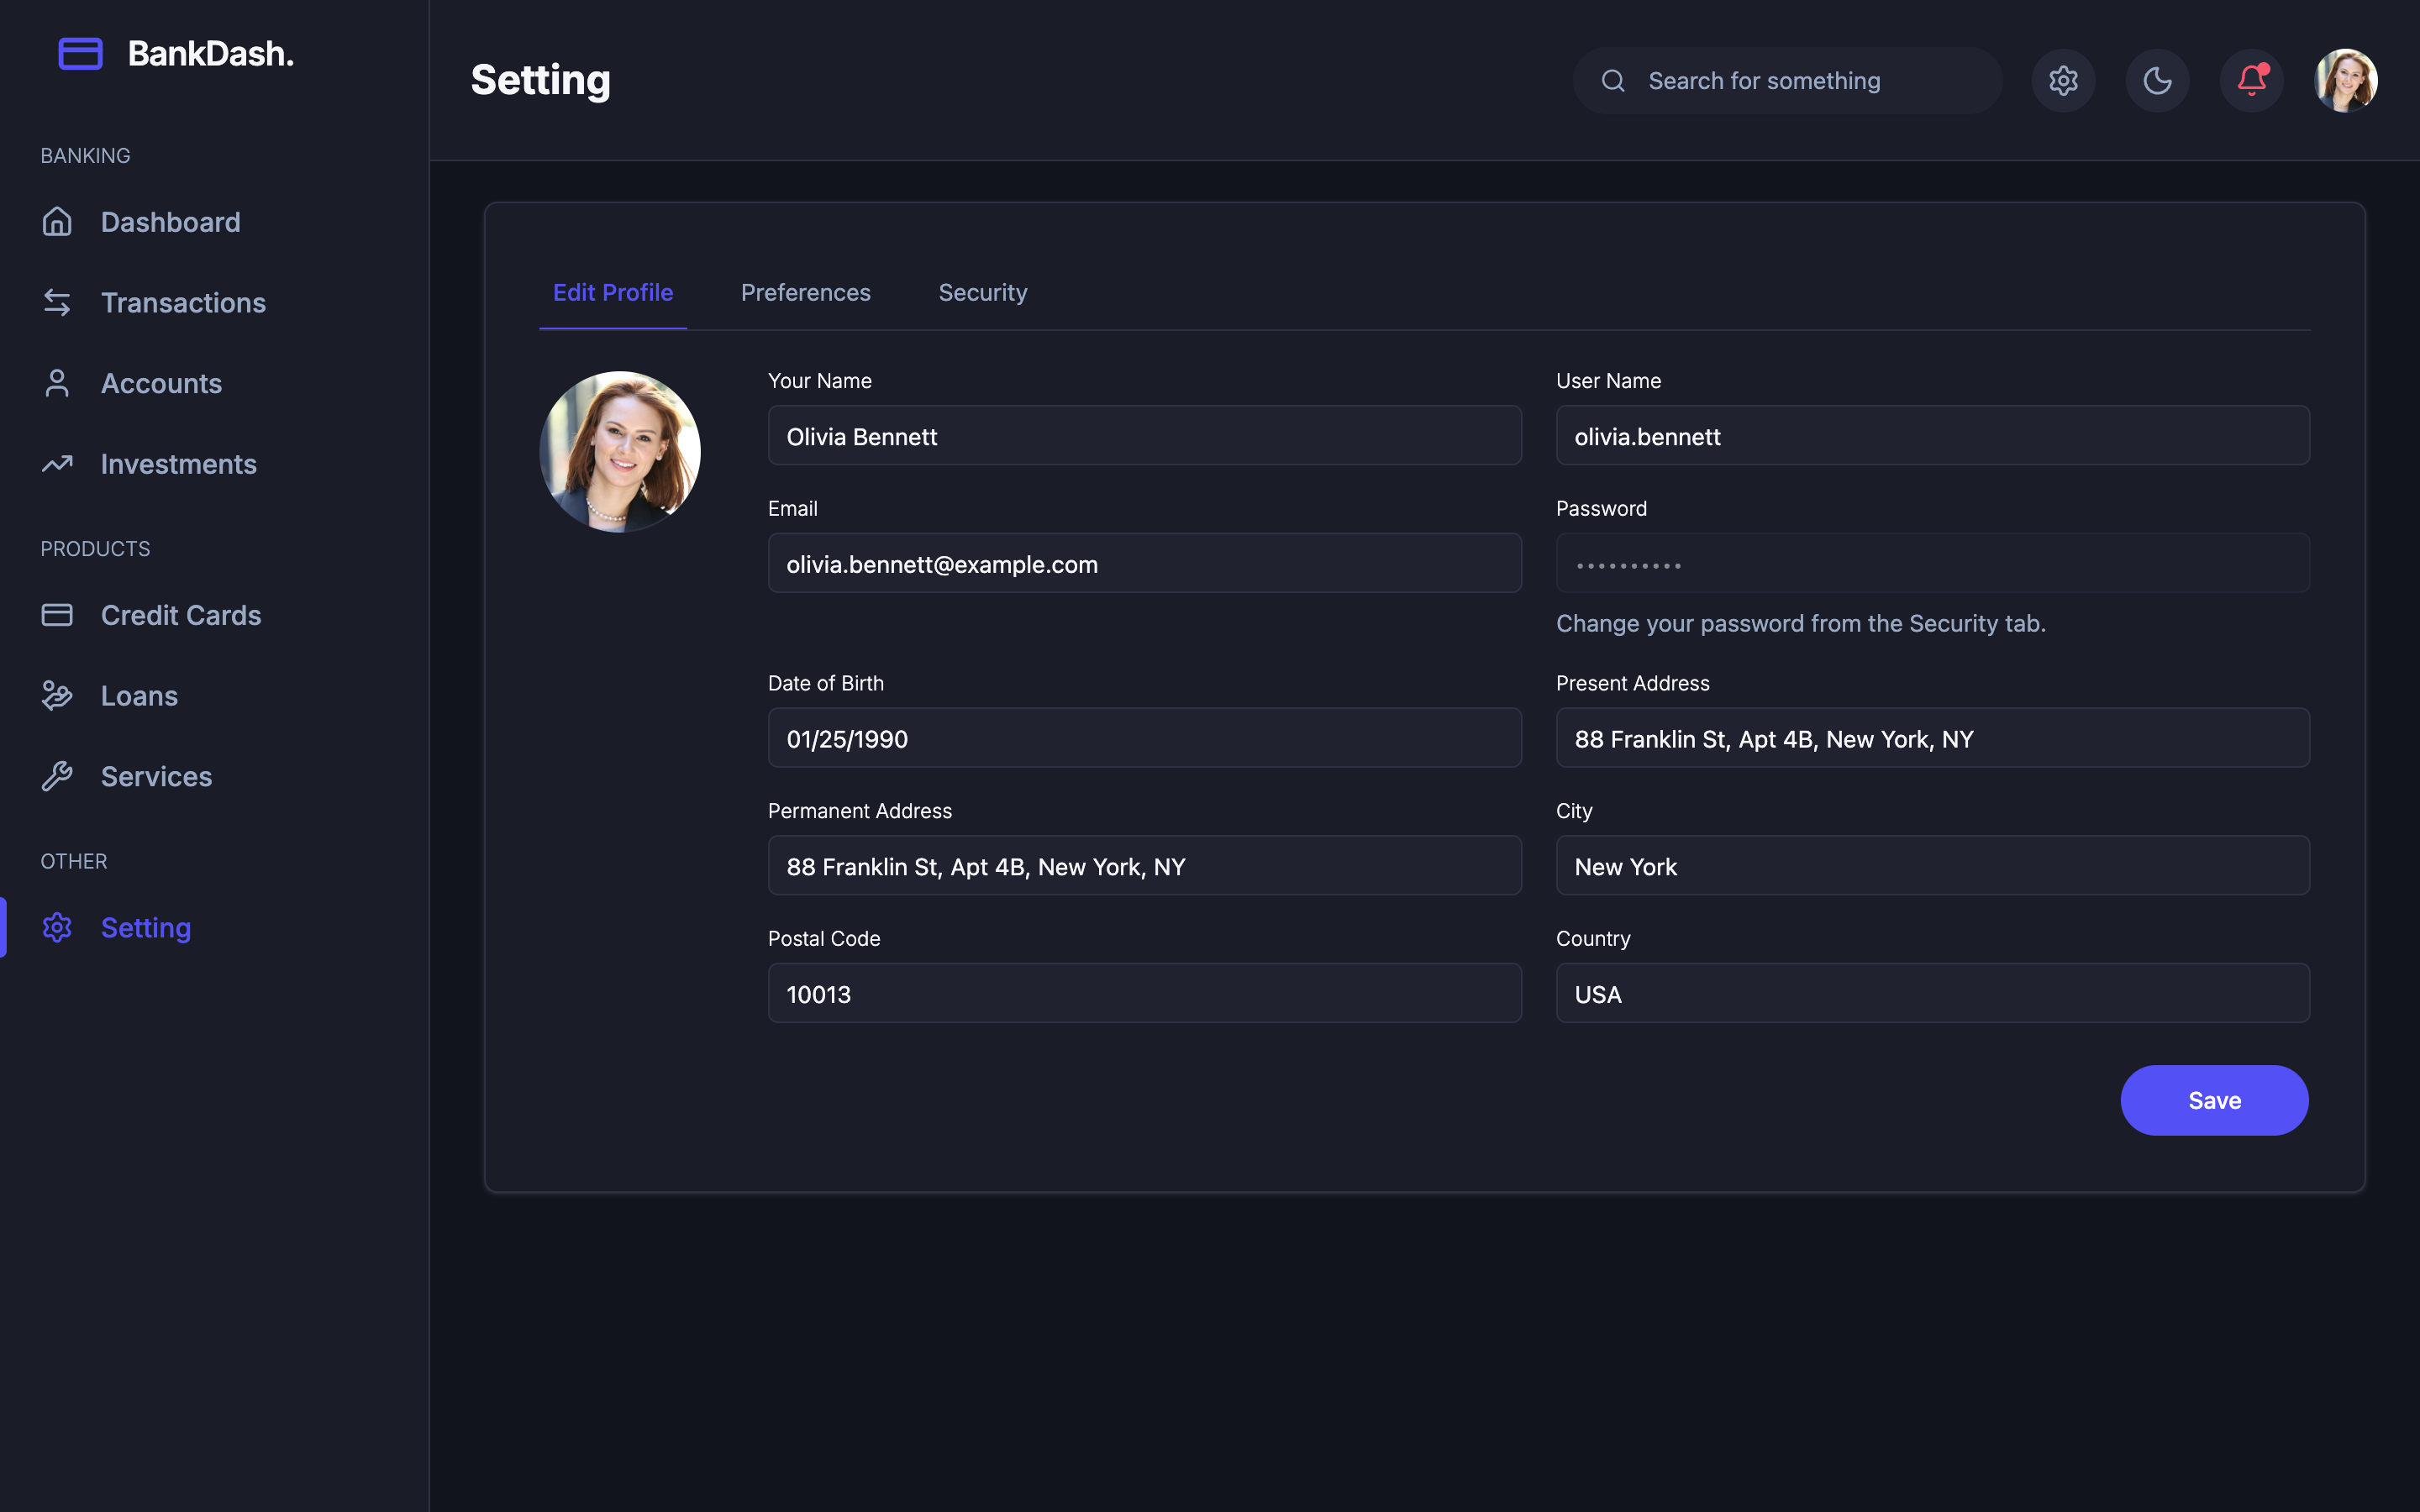Screen dimensions: 2420x1512
Task: Click the search magnifier icon
Action: (1613, 80)
